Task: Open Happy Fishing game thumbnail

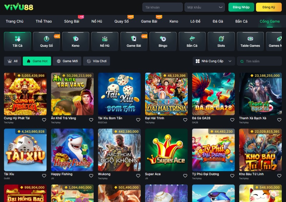Action: pos(72,150)
